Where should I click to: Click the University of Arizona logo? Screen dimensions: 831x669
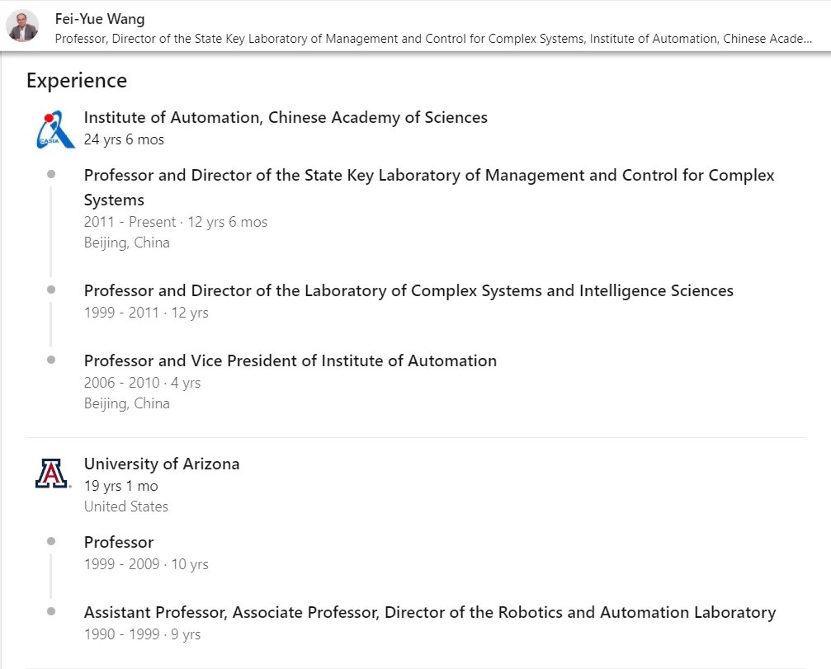coord(52,474)
